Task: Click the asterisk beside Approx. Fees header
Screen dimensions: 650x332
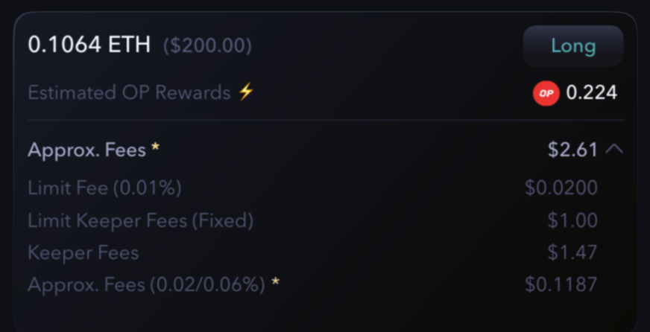Action: click(155, 147)
